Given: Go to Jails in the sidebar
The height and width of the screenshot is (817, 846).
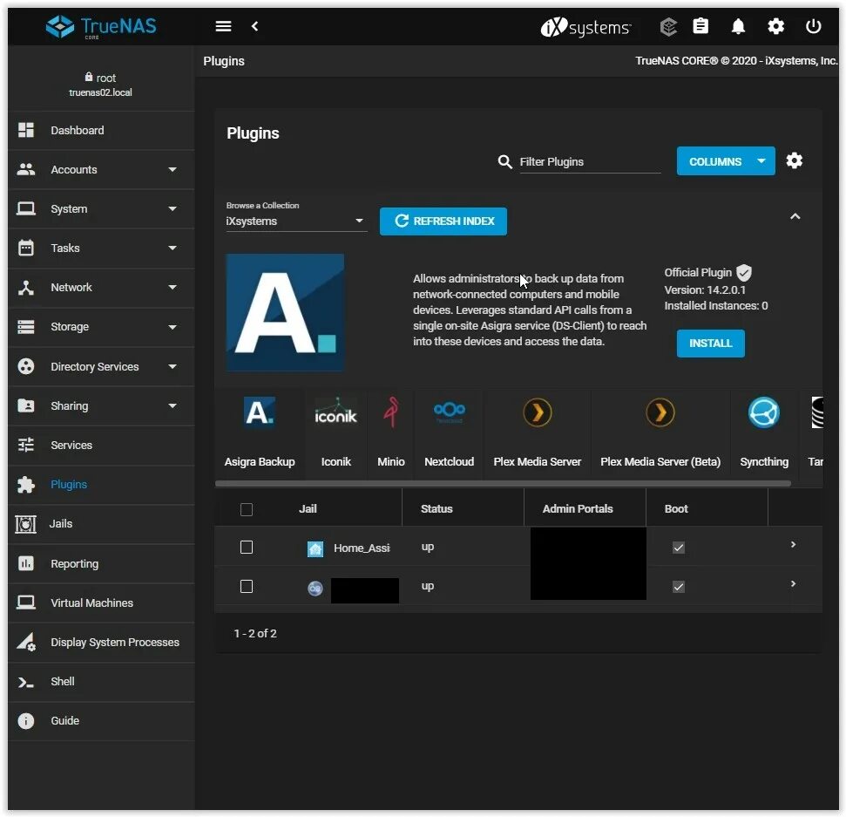Looking at the screenshot, I should (101, 524).
